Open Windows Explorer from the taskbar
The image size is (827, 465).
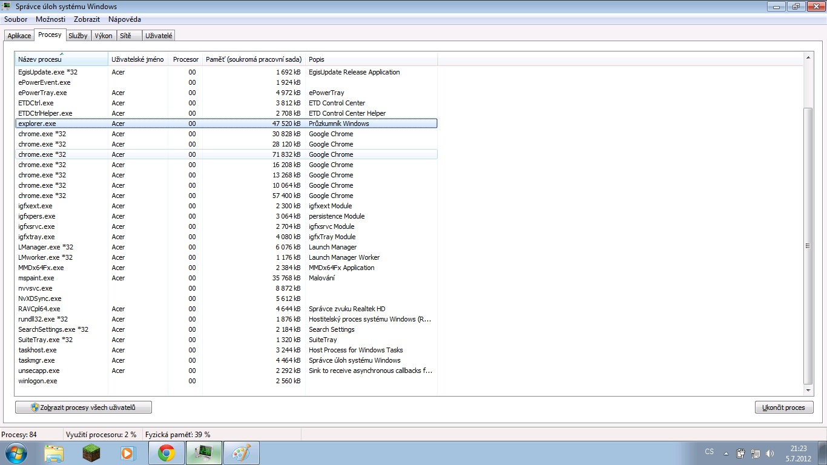point(54,453)
